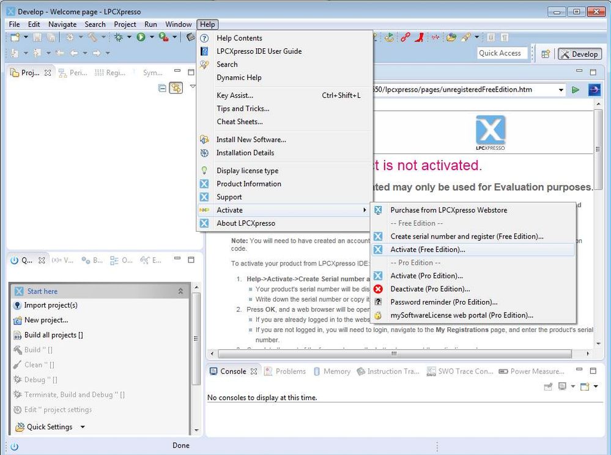Switch to the Symbols tab
This screenshot has height=455, width=611.
coord(152,73)
